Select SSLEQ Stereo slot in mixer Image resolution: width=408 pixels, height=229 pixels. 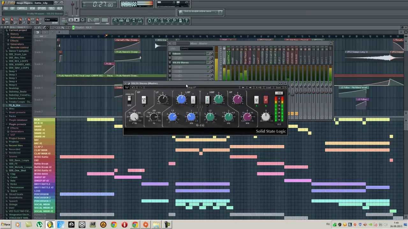point(189,63)
